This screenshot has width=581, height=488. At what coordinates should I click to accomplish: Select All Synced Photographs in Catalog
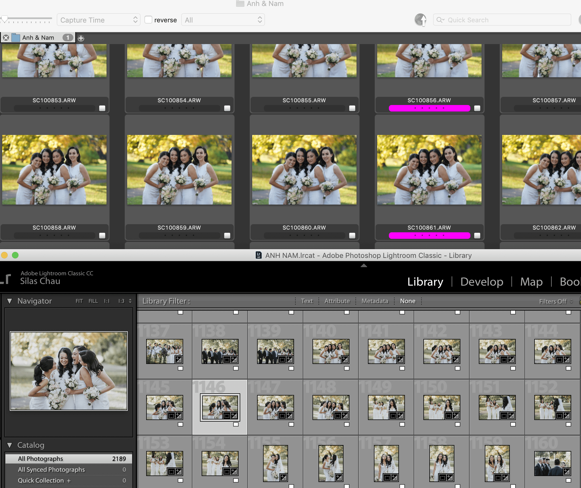(51, 470)
